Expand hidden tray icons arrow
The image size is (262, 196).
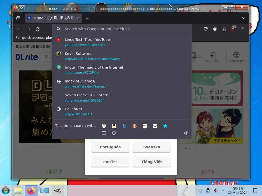(x=223, y=190)
